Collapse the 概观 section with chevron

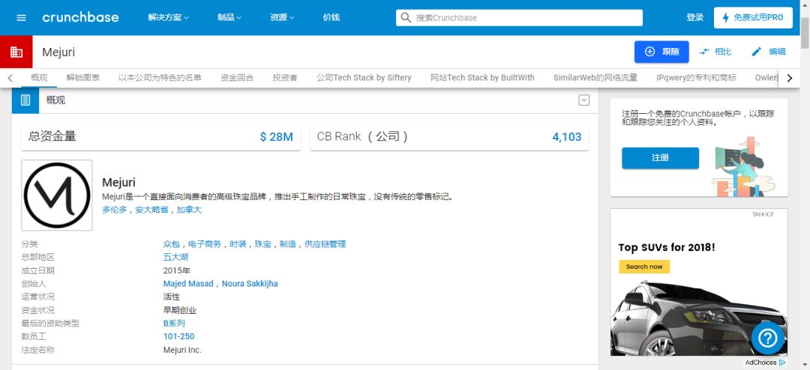point(583,100)
